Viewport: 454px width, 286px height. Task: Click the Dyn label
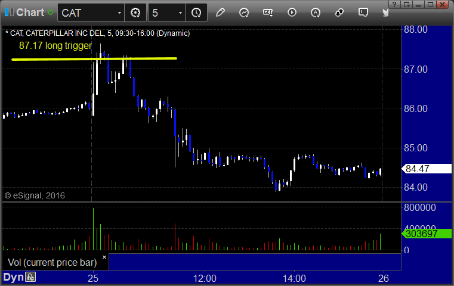[x=13, y=277]
